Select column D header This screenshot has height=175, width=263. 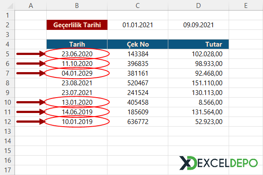[198, 6]
